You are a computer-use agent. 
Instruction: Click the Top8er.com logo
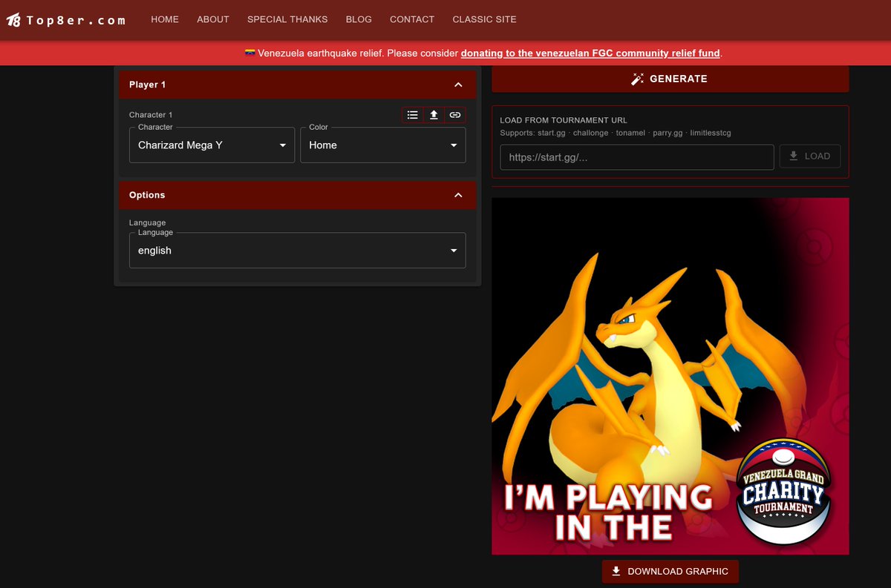pyautogui.click(x=66, y=20)
